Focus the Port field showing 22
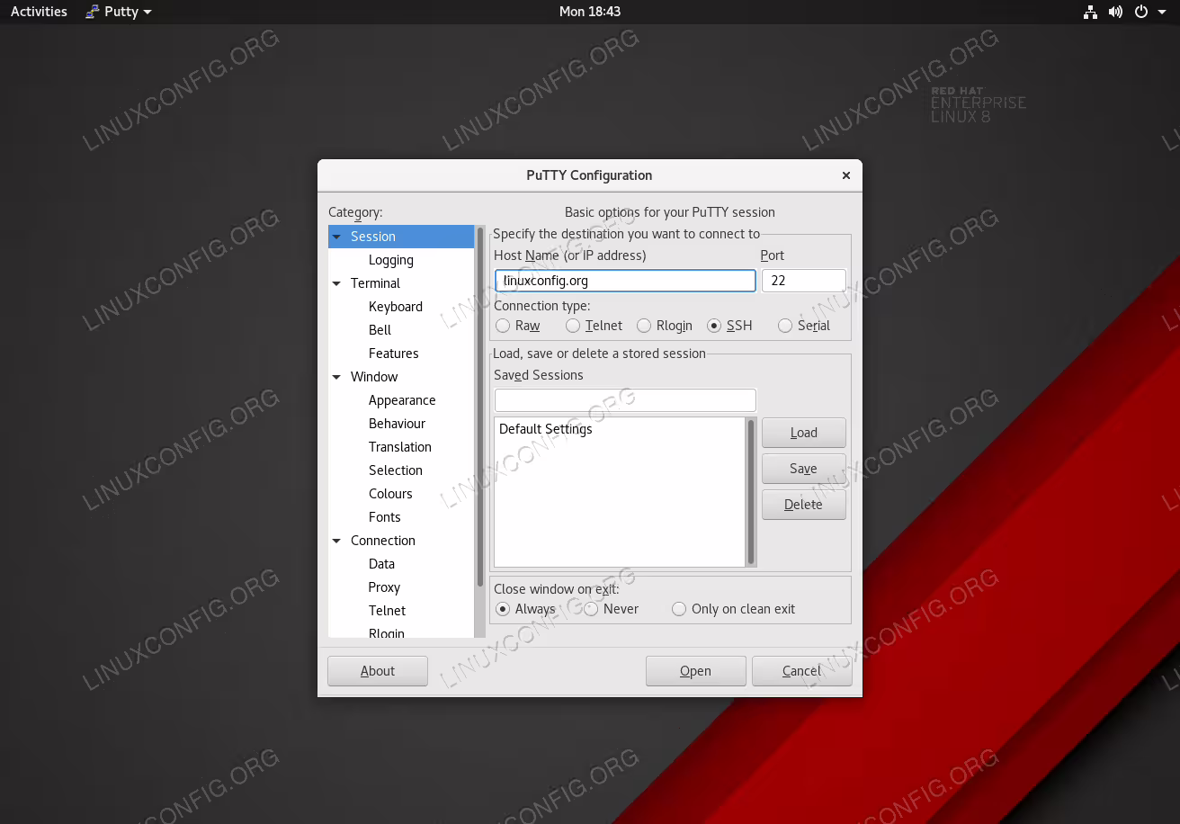Image resolution: width=1180 pixels, height=824 pixels. click(x=804, y=281)
